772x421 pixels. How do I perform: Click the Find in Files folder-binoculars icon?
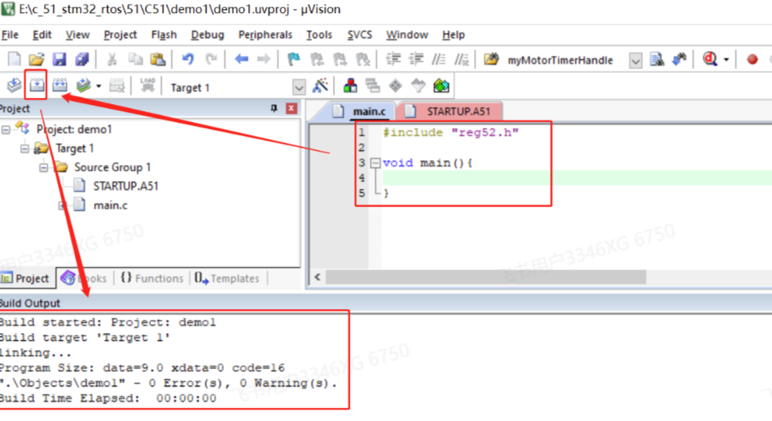[491, 59]
